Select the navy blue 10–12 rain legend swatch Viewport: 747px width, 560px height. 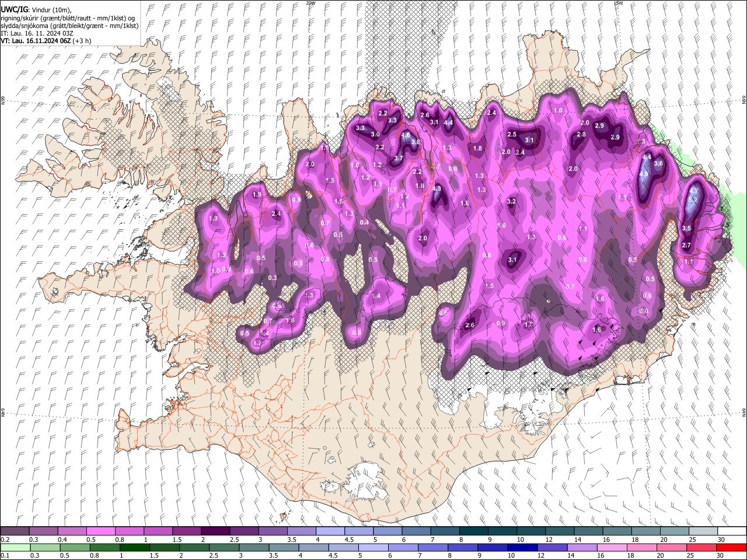tap(522, 547)
